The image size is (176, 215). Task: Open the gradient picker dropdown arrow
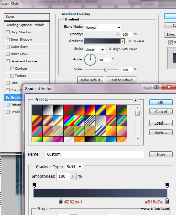coord(123,41)
